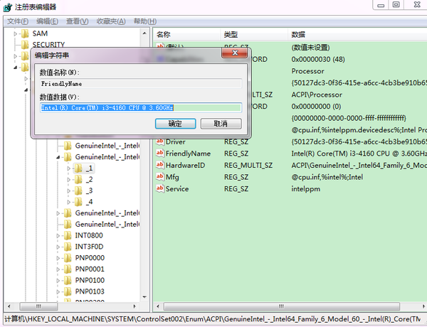Viewport: 427px width, 327px height.
Task: Select the SECURITY folder icon
Action: tap(25, 44)
